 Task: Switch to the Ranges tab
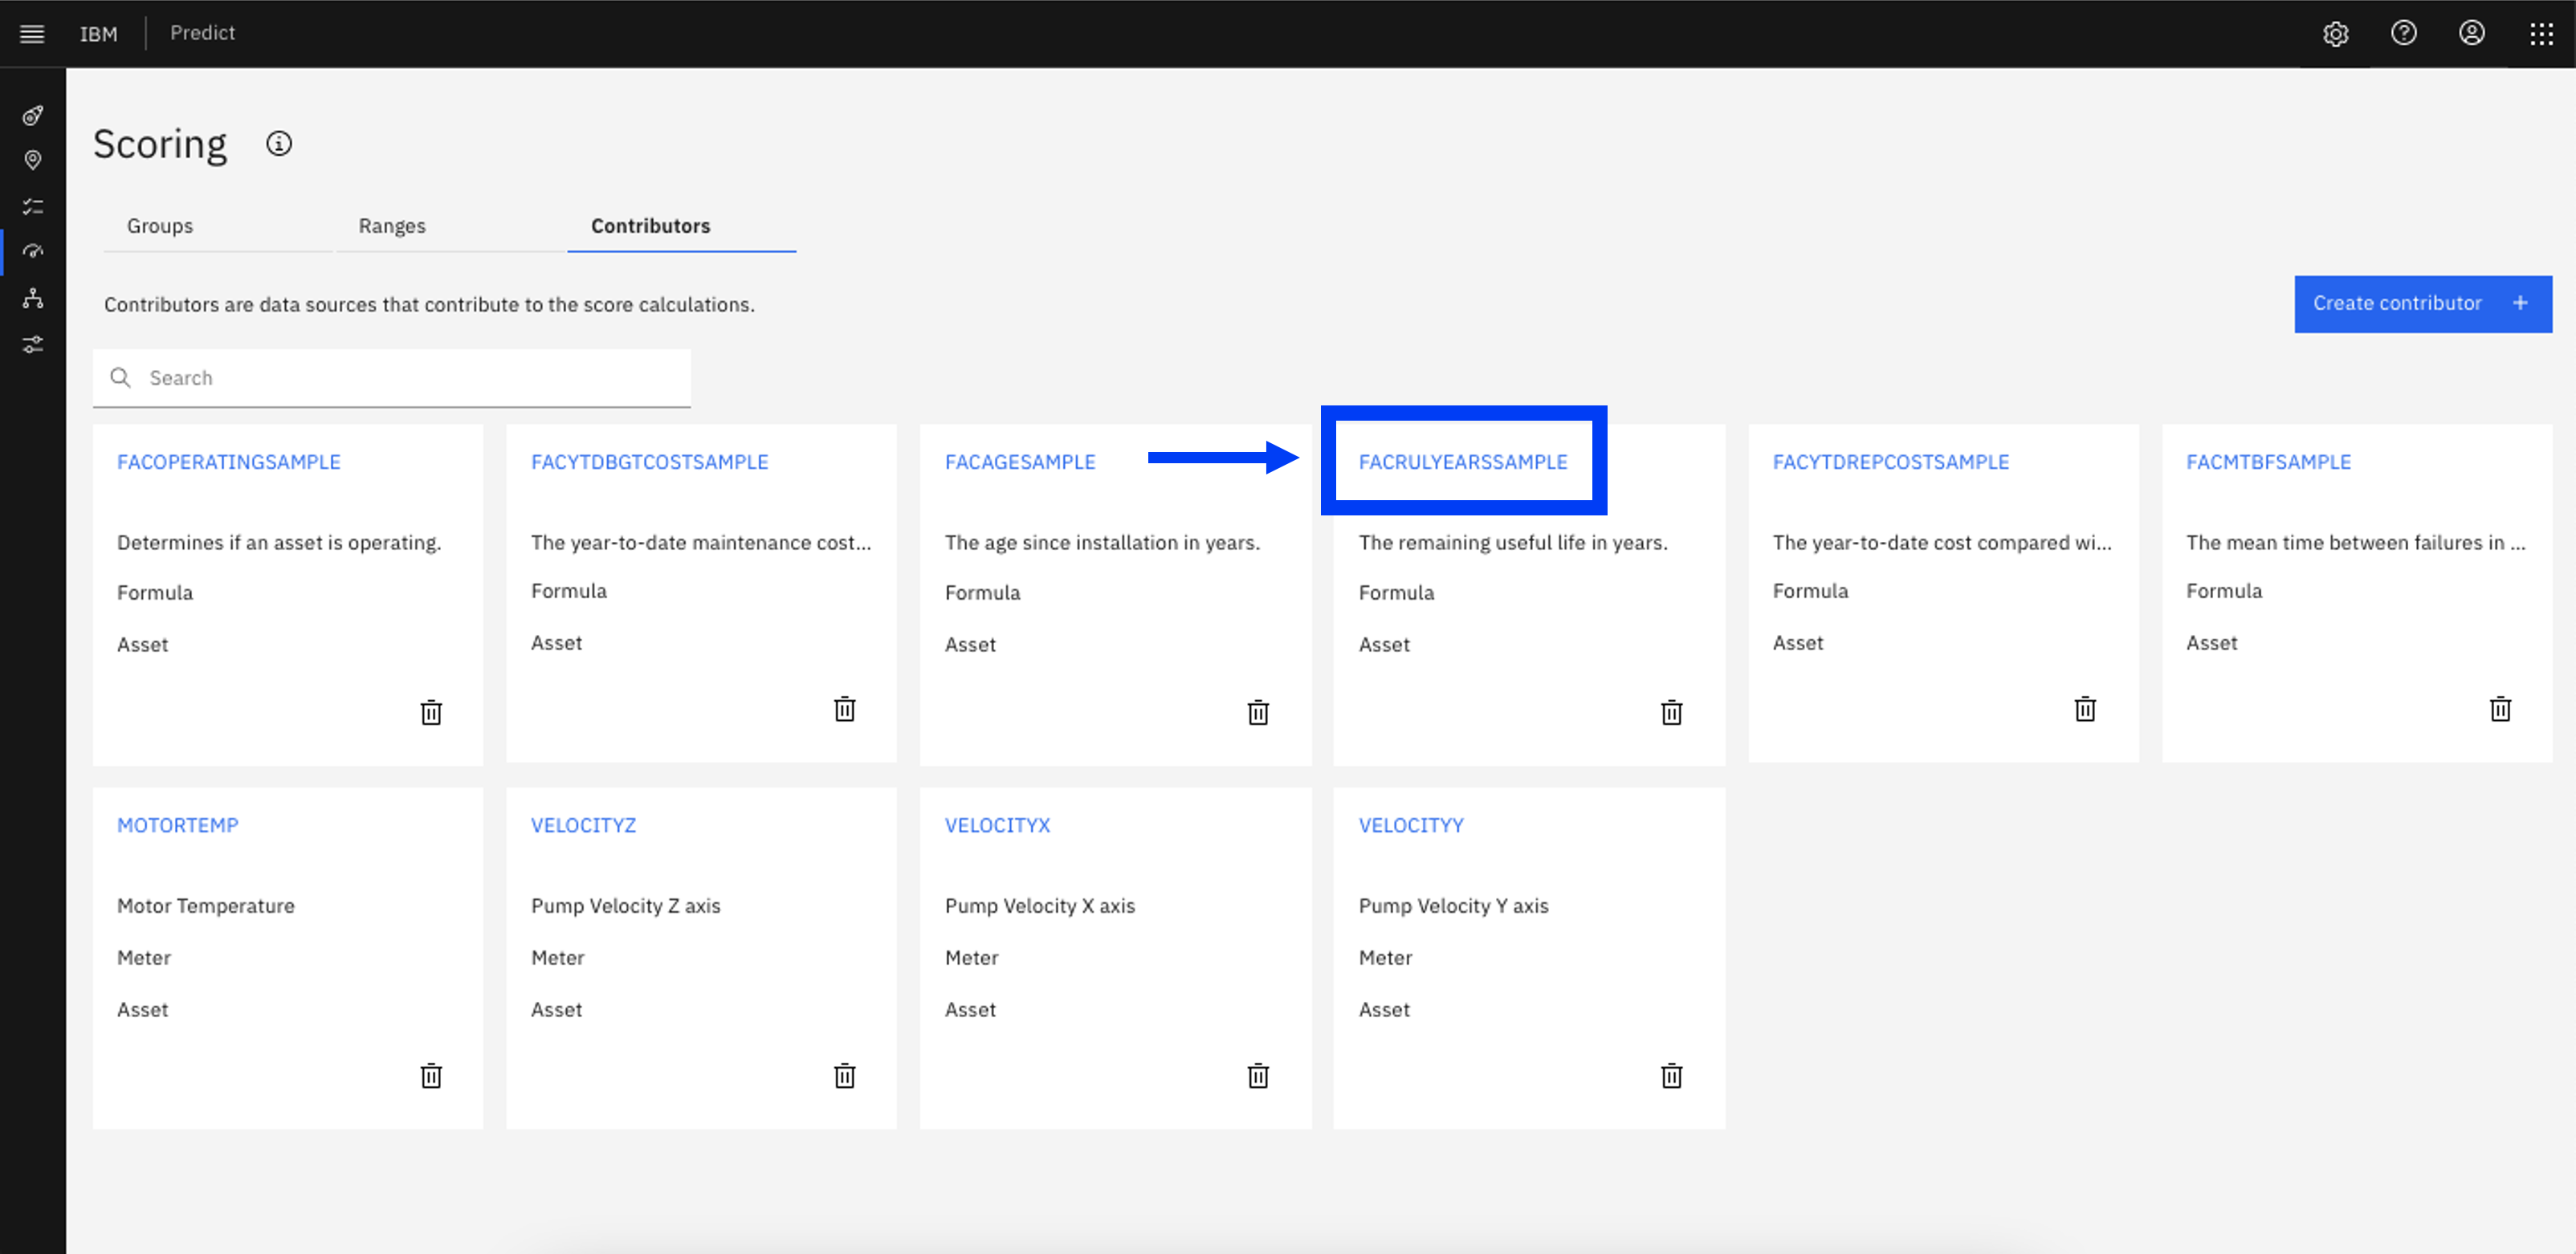pos(393,225)
